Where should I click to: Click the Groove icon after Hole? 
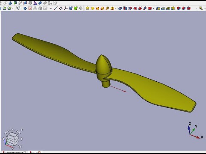[130, 8]
